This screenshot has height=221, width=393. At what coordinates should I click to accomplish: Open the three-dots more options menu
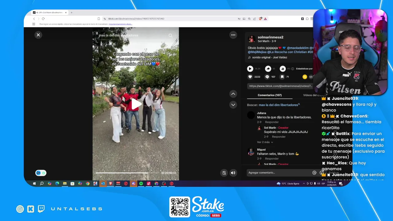(x=233, y=35)
